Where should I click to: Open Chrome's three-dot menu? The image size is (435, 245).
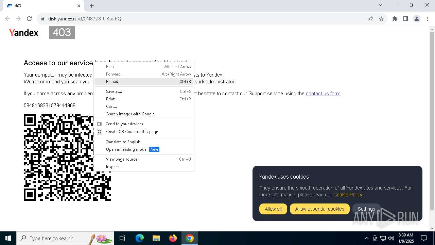[428, 19]
